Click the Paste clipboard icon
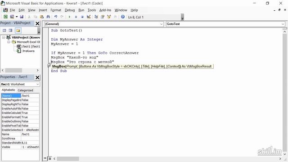 [x=42, y=17]
